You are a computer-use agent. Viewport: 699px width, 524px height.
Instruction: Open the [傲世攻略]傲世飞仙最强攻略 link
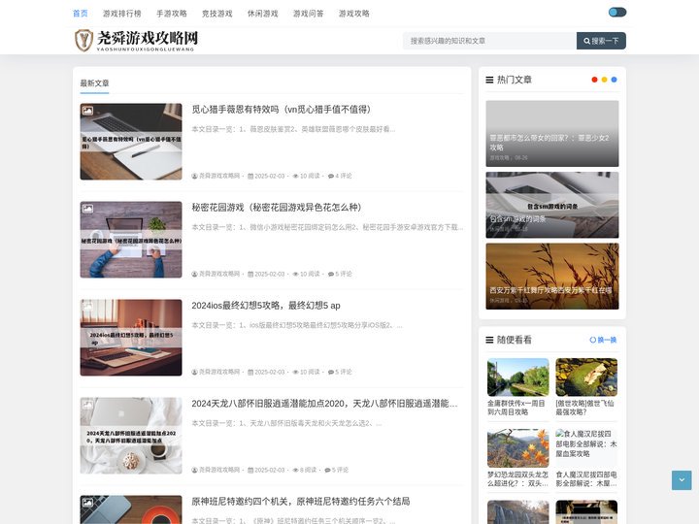(584, 408)
